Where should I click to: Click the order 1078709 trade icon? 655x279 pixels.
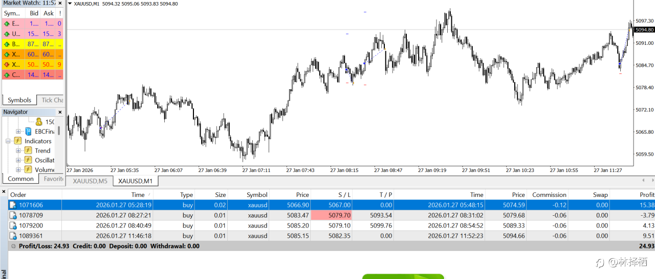pos(13,215)
